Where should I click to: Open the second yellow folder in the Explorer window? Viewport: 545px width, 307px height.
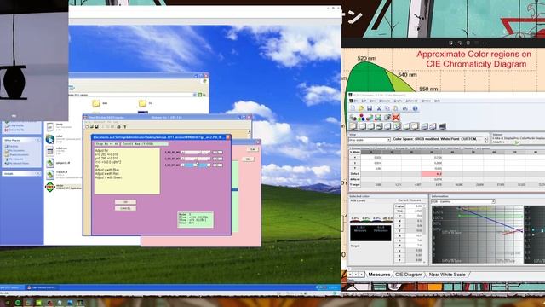[142, 103]
